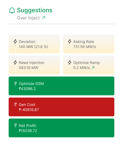Click the arrow icon next to Over Inject
Screen dimensions: 123x144
point(44,18)
